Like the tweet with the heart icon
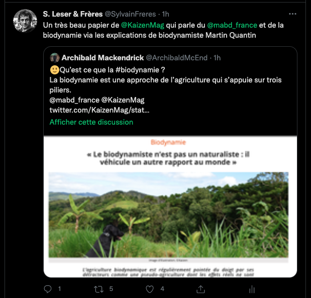 150,289
